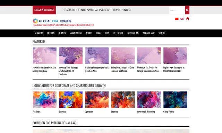
Task: Click the 'Featured' section heading
Action: click(x=39, y=42)
